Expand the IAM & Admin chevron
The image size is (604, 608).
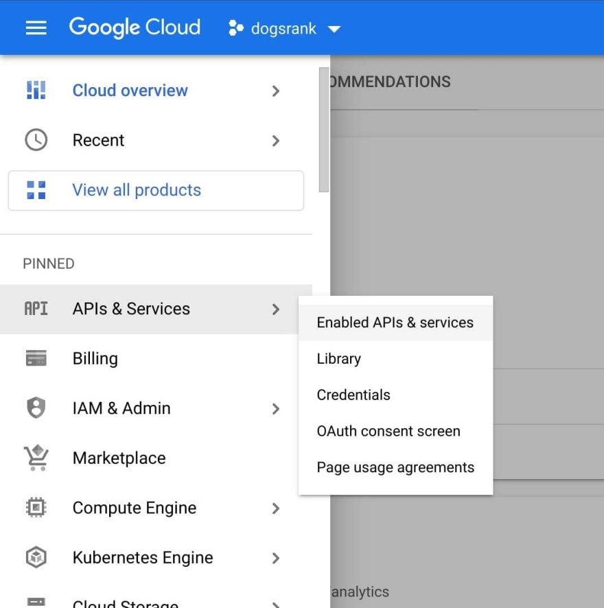pyautogui.click(x=275, y=409)
